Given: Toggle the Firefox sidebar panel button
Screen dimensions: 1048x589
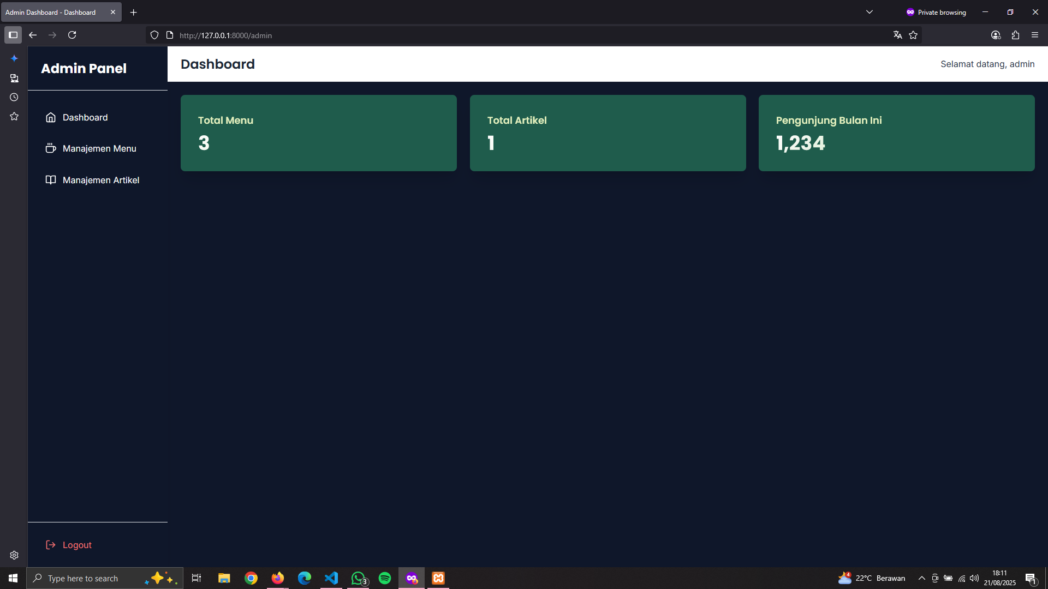Looking at the screenshot, I should [x=13, y=35].
